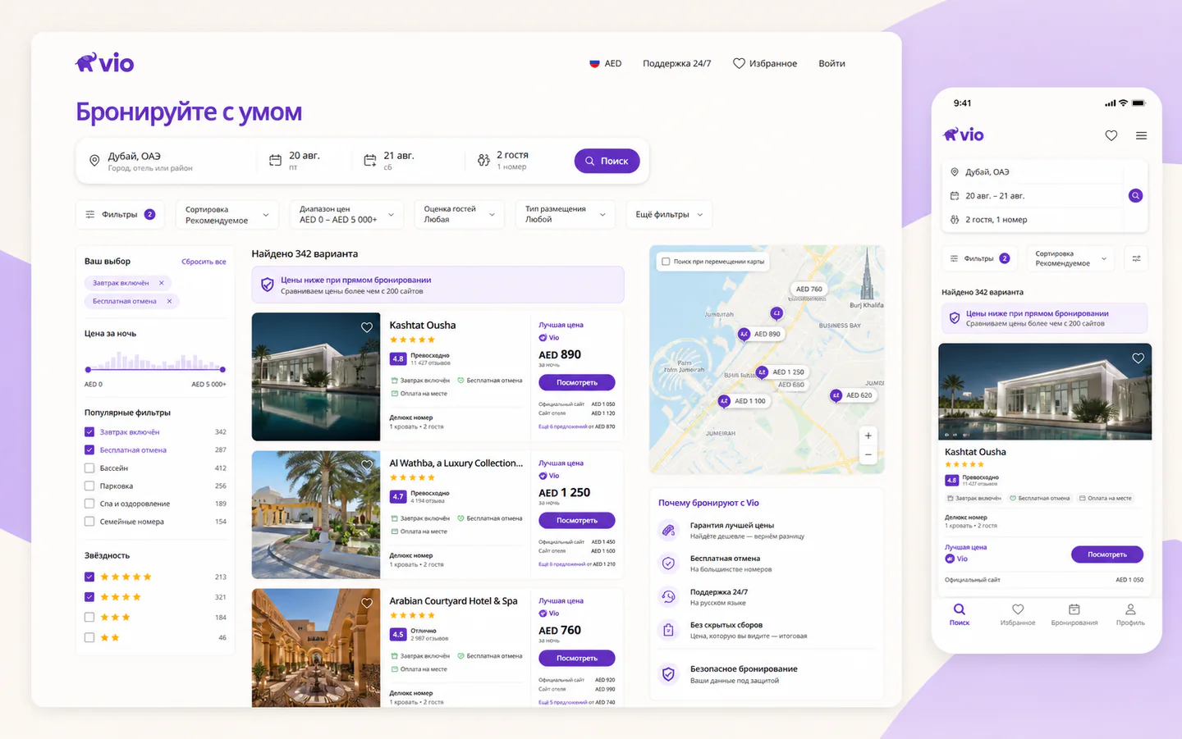Tap the heart icon in mobile header
The width and height of the screenshot is (1182, 739).
coord(1111,135)
